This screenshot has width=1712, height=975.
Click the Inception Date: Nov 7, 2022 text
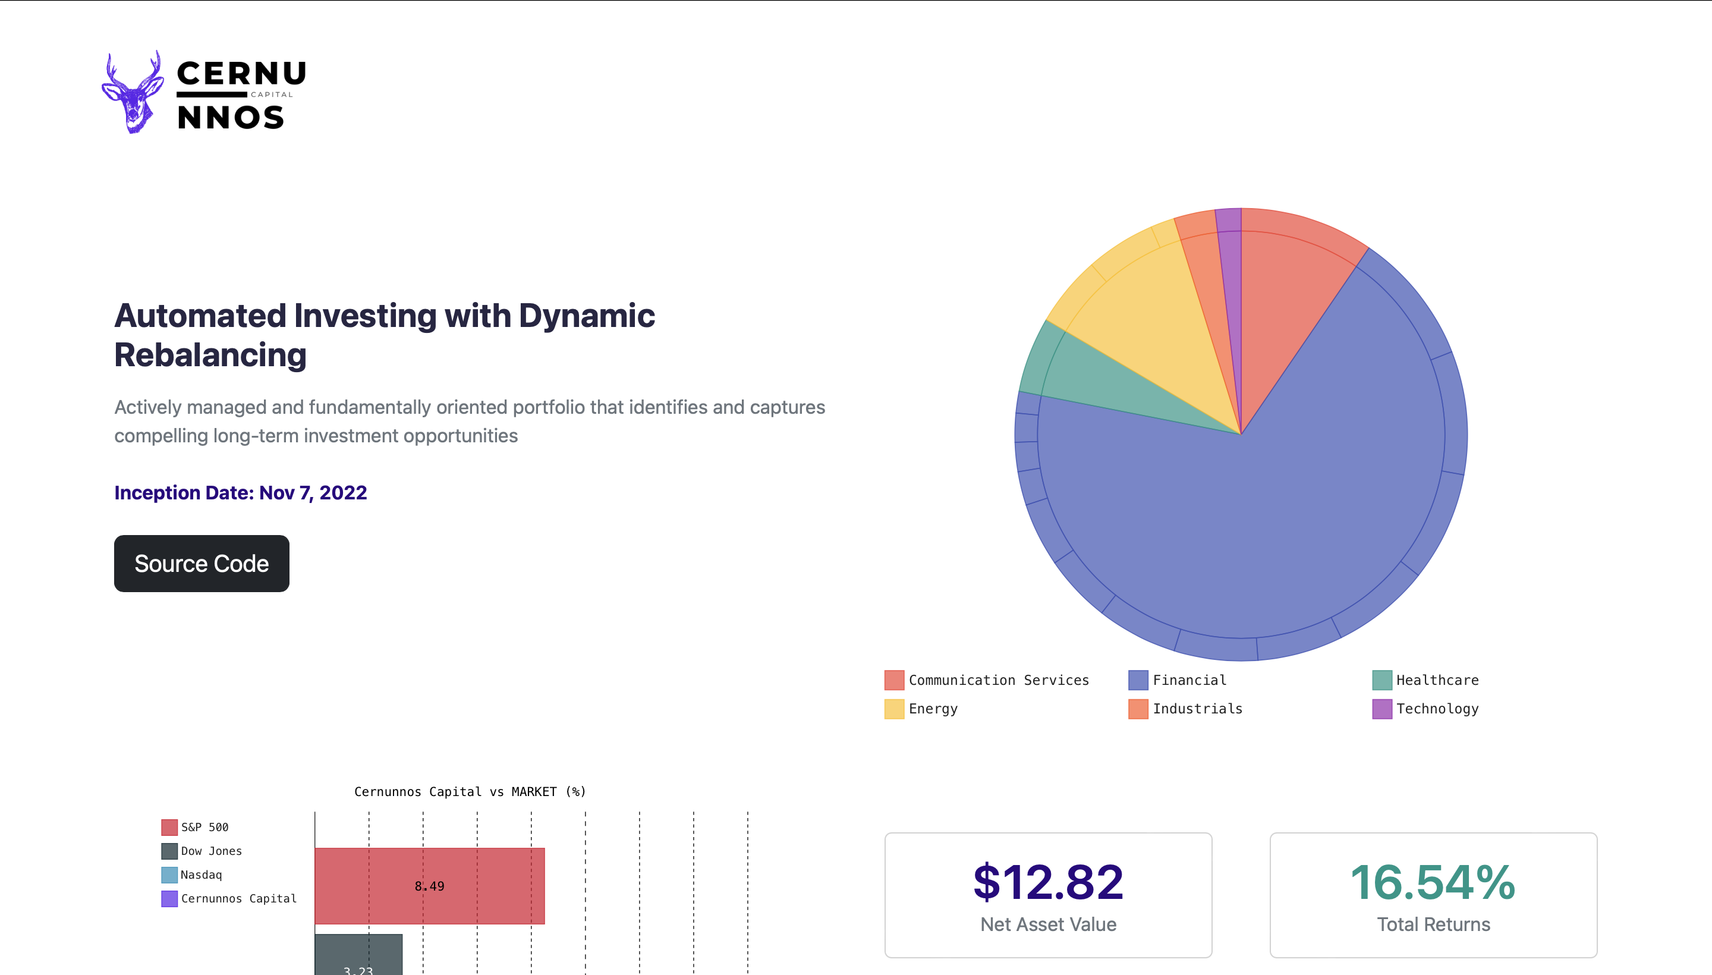240,493
